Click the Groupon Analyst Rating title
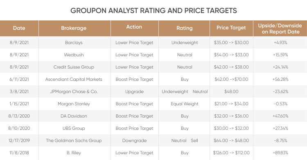 (x=153, y=11)
